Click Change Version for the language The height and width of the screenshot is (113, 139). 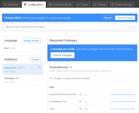click(x=31, y=41)
